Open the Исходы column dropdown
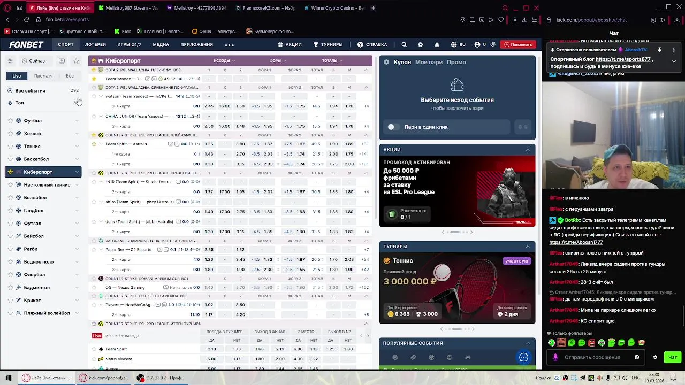The height and width of the screenshot is (385, 685). [x=224, y=60]
